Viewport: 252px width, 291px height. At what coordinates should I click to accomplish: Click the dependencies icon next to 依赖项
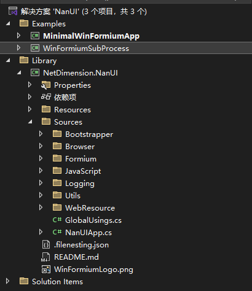click(x=45, y=97)
